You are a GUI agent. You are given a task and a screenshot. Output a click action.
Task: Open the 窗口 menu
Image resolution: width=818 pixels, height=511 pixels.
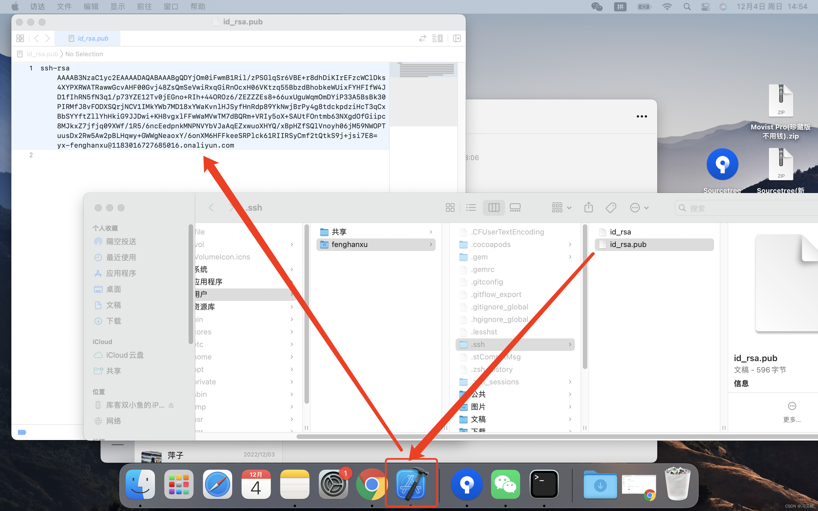[x=171, y=7]
